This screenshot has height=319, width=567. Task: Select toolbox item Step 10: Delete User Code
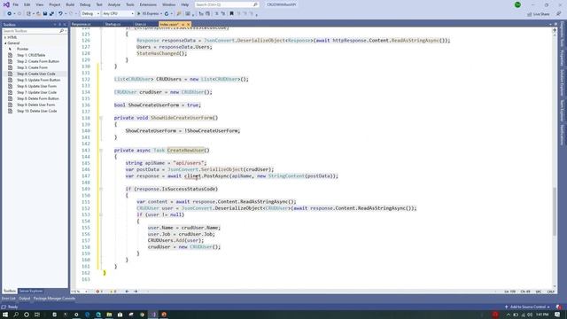point(35,111)
